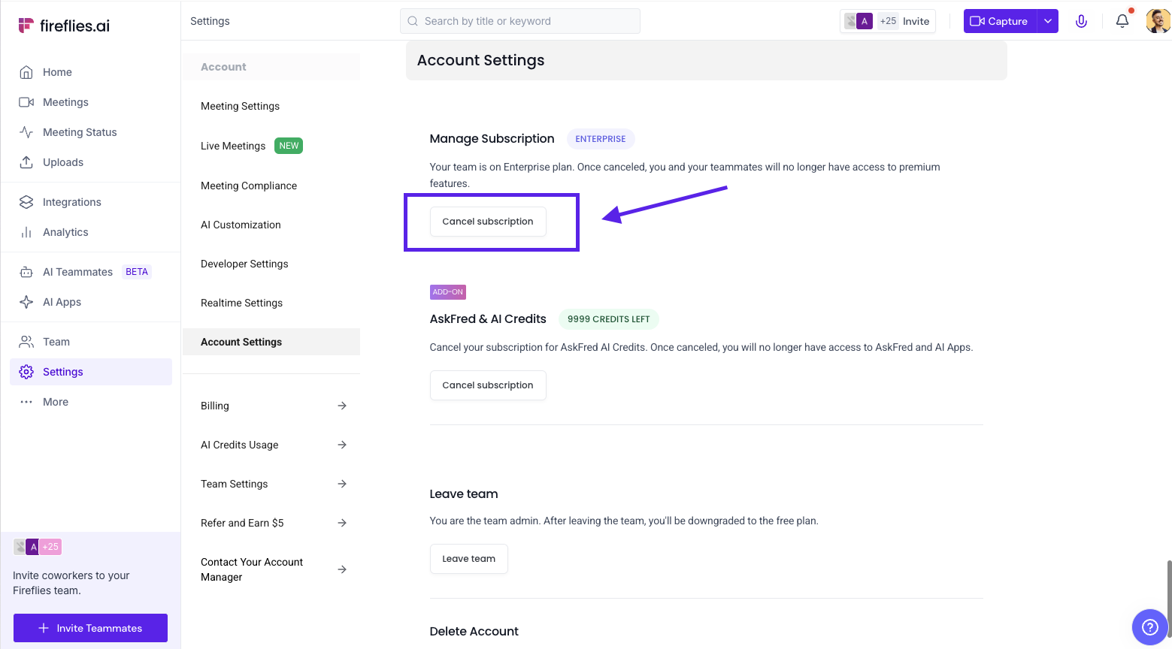Go to Uploads in the sidebar
1172x649 pixels.
coord(63,162)
